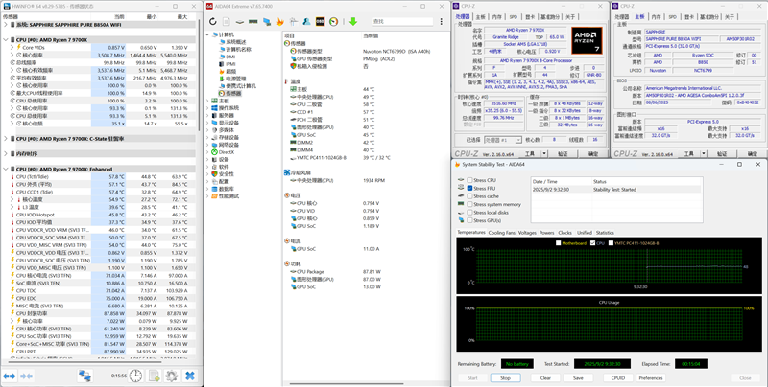This screenshot has width=768, height=387.
Task: Click the green download arrow in AIDA64 toolbar
Action: 353,21
